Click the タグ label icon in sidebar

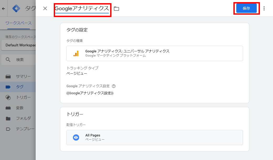pyautogui.click(x=8, y=87)
